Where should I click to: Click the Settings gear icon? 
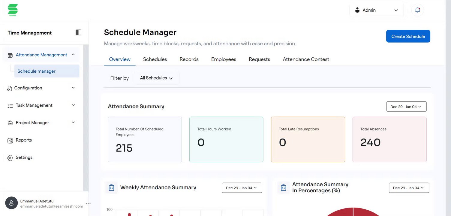click(10, 158)
